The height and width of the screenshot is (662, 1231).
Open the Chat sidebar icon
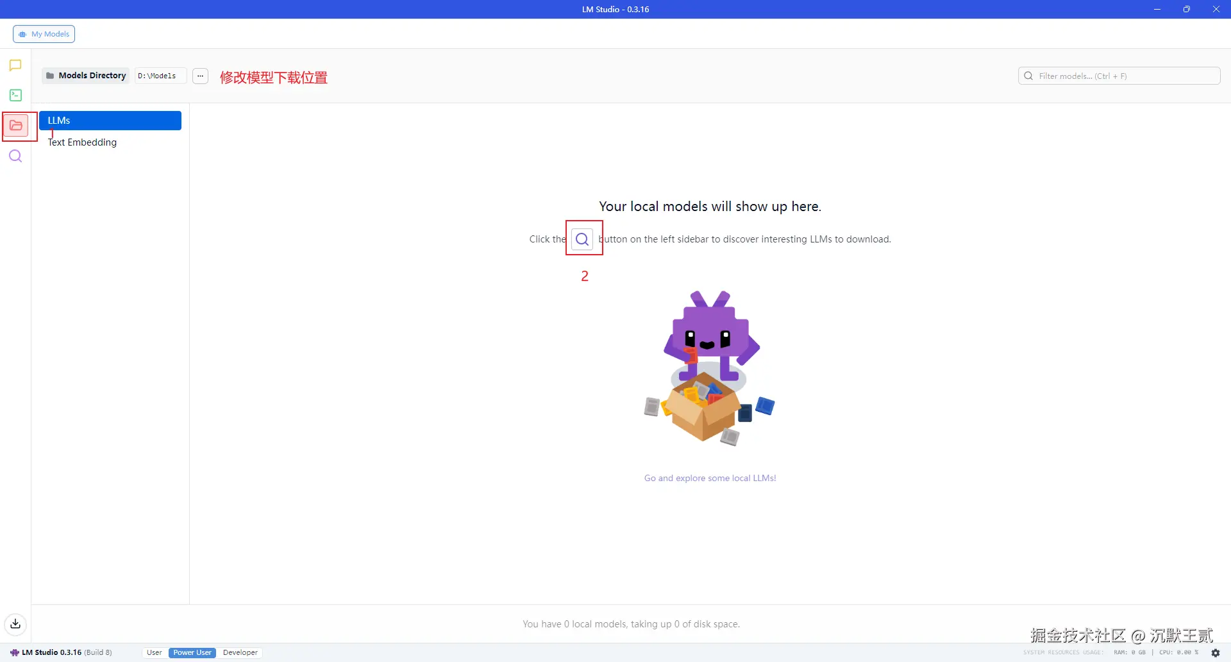tap(15, 65)
